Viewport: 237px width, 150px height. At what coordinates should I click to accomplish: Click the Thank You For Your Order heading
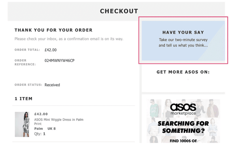point(53,30)
